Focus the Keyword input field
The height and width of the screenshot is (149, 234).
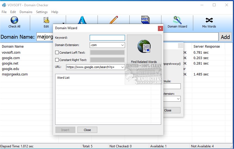click(x=107, y=38)
